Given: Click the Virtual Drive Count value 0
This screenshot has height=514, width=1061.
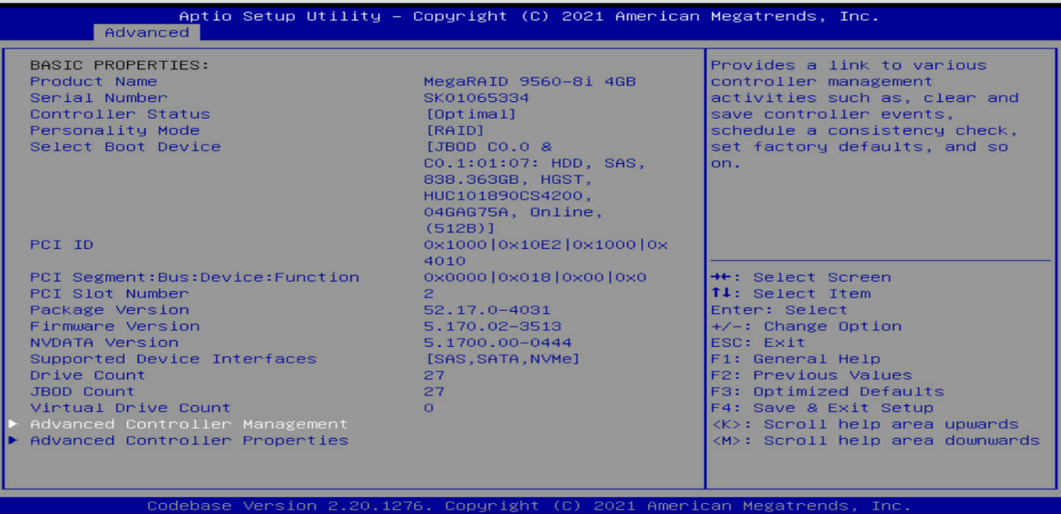Looking at the screenshot, I should 429,408.
